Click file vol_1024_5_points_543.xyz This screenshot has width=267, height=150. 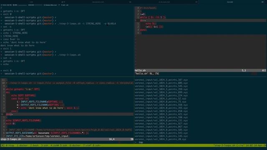pos(161,133)
